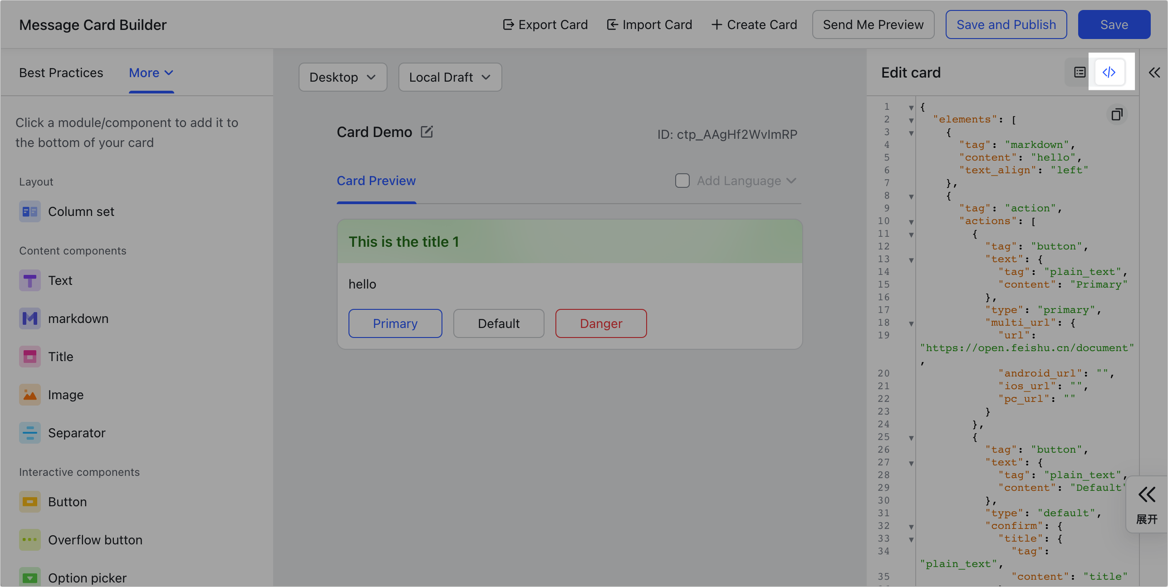
Task: Switch to the visual form editor icon
Action: coord(1080,73)
